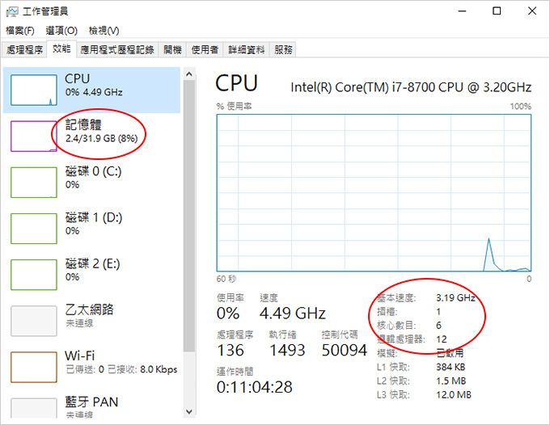The image size is (550, 425).
Task: Open the 檢視(V) menu
Action: click(x=104, y=31)
